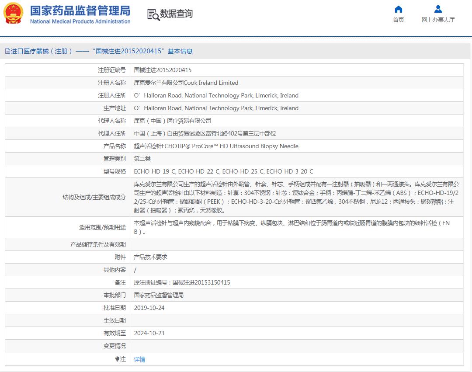The height and width of the screenshot is (372, 472).
Task: Click the 备注 row label
Action: tap(120, 282)
